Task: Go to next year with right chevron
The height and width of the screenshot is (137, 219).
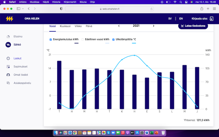Action: [154, 26]
